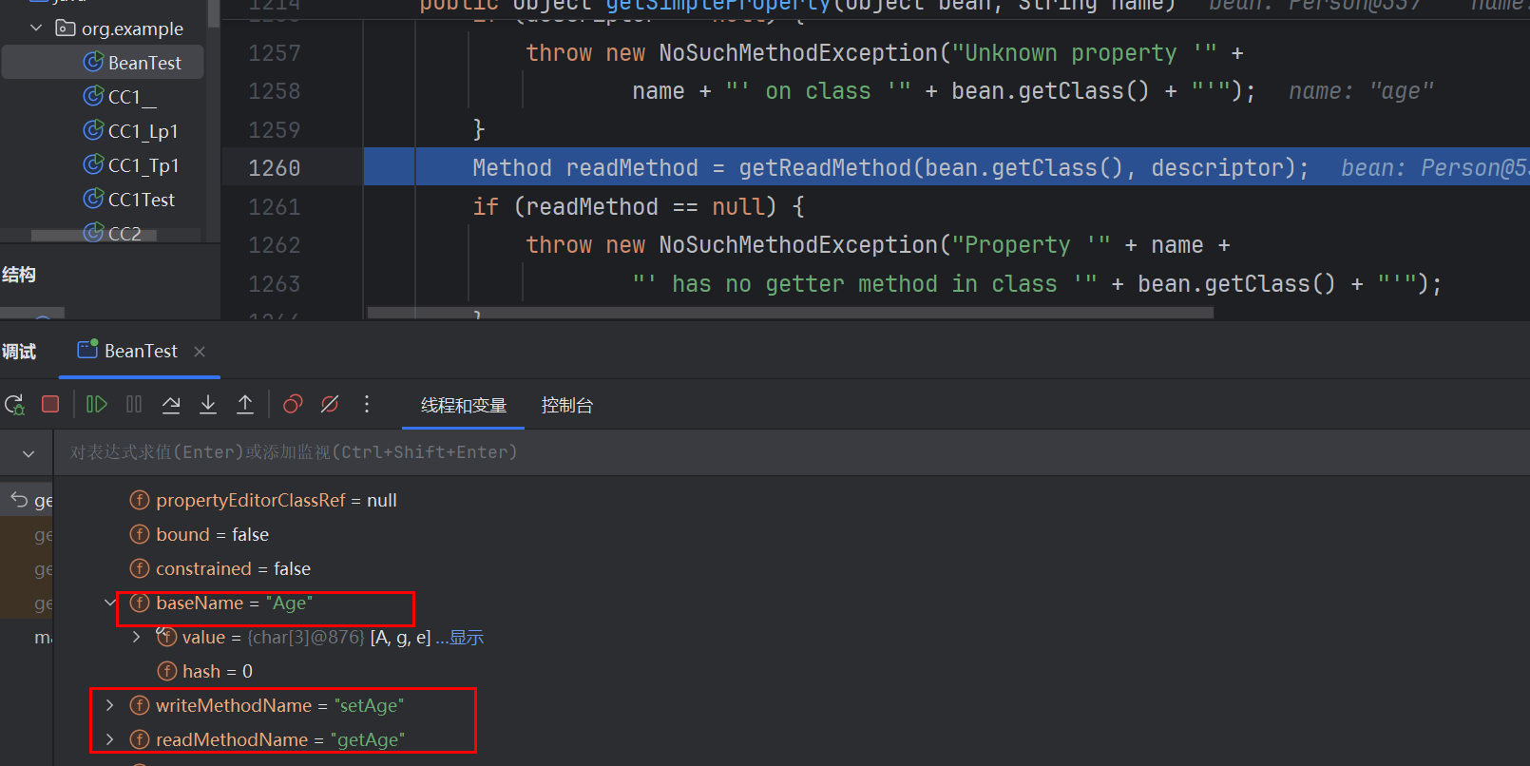Expand the writeMethodName variable
1530x766 pixels.
click(x=110, y=705)
